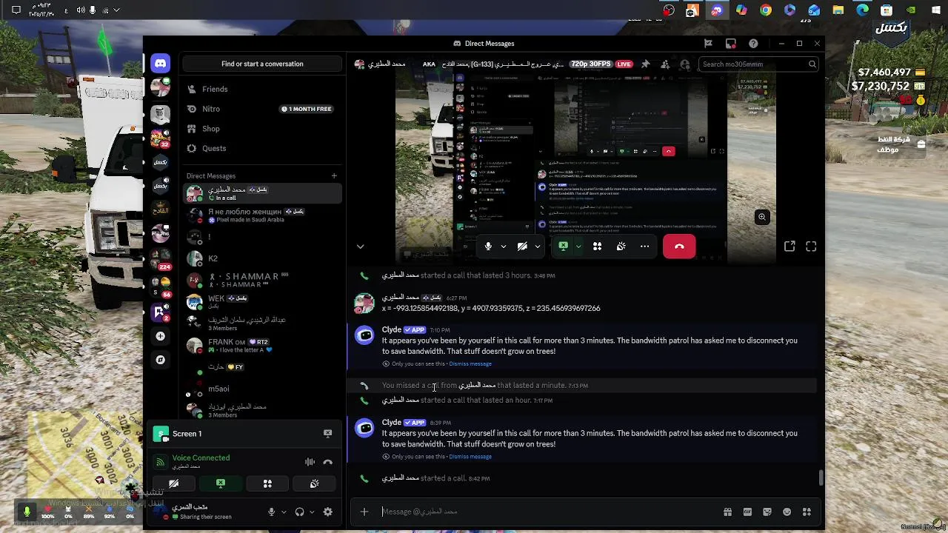Click Find or start a conversation box

(x=262, y=64)
